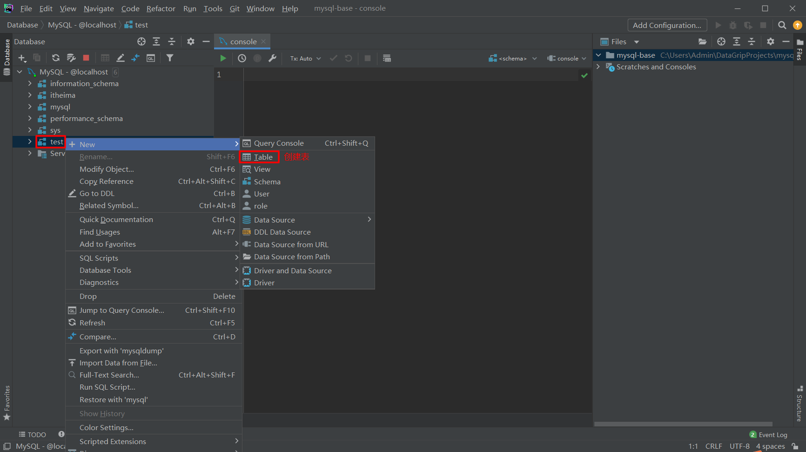
Task: Click the Duplicate icon in Database toolbar
Action: 37,58
